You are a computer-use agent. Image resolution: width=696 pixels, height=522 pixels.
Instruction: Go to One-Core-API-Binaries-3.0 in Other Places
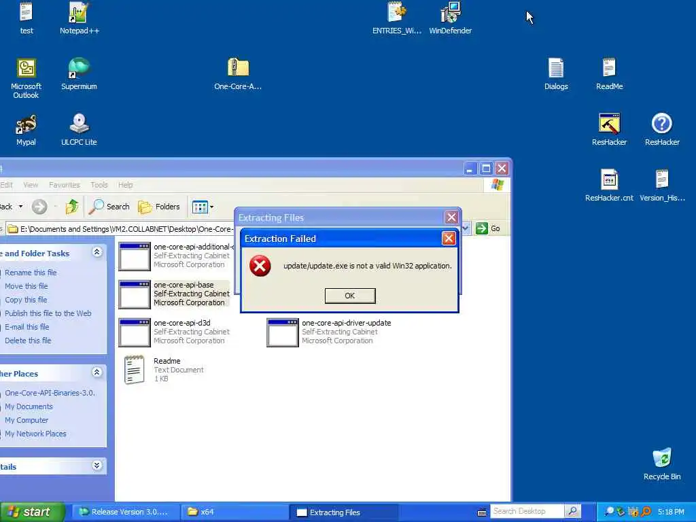(x=50, y=394)
